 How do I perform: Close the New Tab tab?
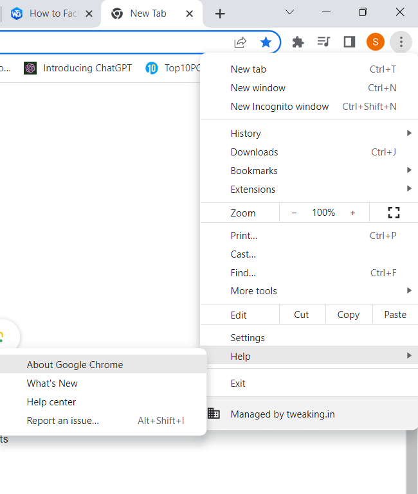tap(189, 13)
